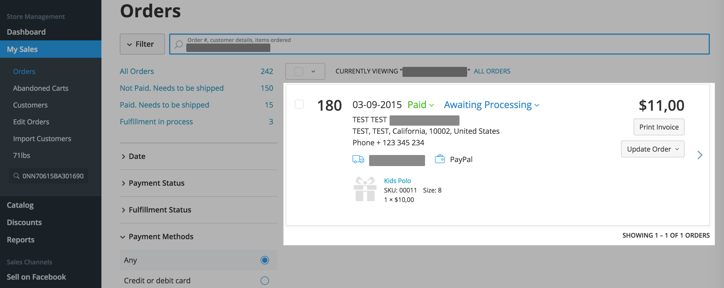Open the Update Order dropdown

coord(652,149)
